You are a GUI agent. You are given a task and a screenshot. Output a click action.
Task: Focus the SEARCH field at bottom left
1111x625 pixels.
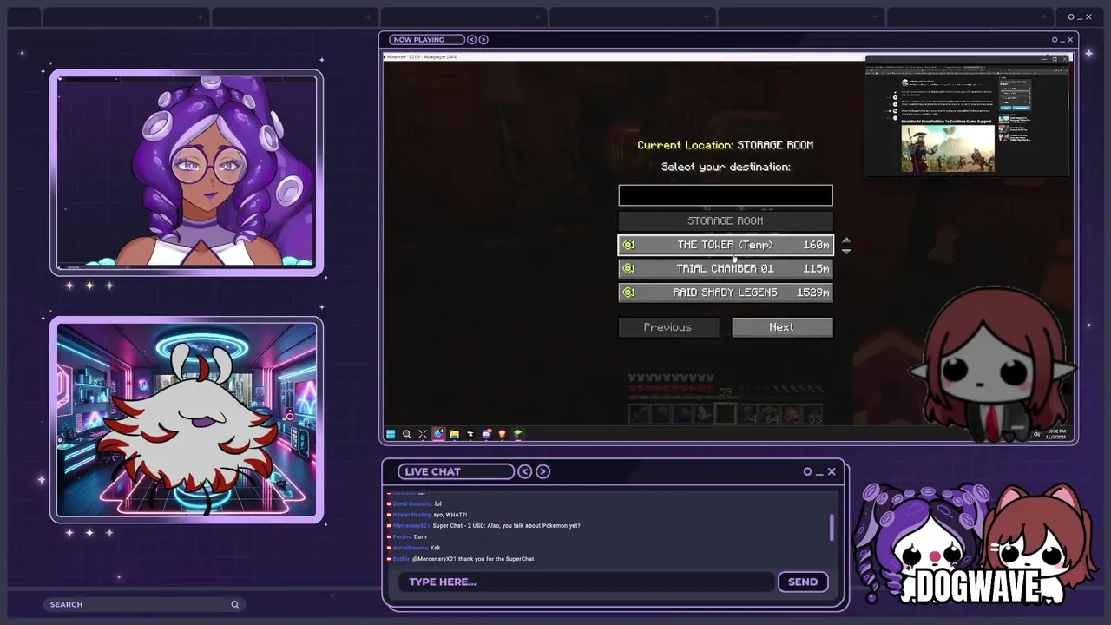pos(143,604)
